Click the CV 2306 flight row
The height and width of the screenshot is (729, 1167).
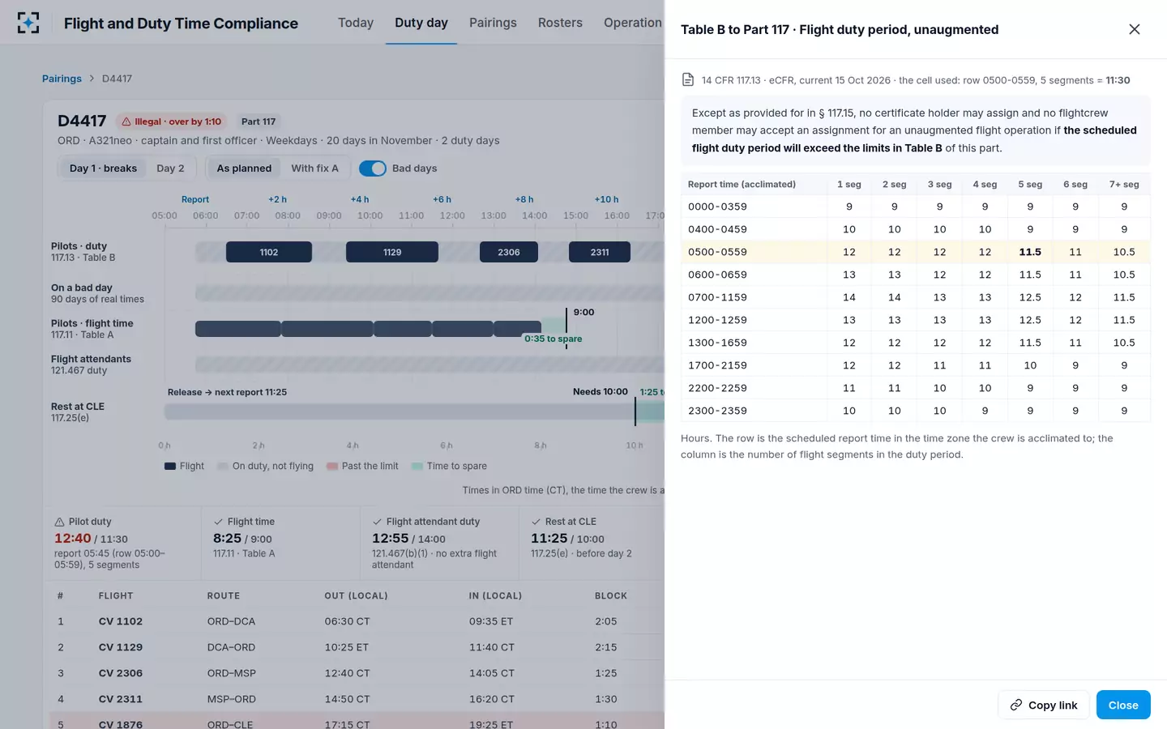(x=357, y=673)
